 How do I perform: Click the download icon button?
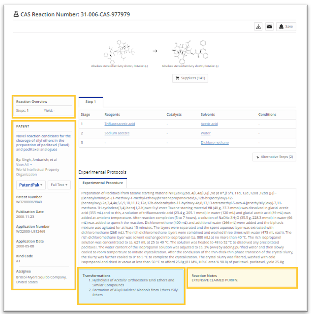click(258, 26)
